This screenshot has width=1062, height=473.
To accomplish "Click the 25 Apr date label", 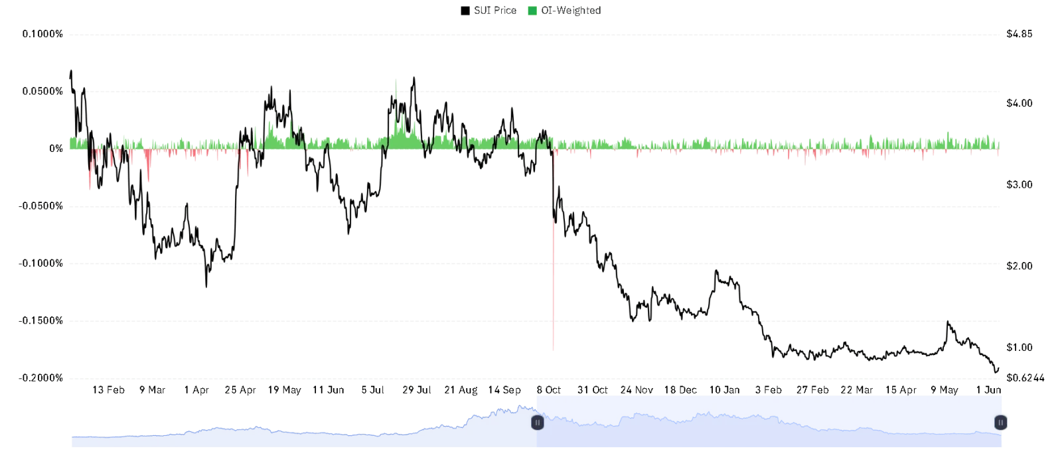I will point(240,390).
